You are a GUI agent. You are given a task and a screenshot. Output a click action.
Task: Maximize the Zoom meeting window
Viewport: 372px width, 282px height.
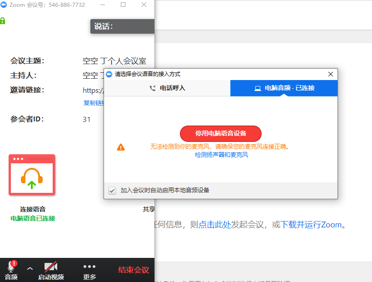[123, 5]
